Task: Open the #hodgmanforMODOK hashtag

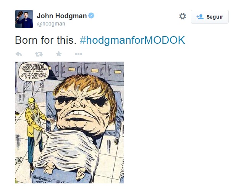Action: click(x=132, y=40)
